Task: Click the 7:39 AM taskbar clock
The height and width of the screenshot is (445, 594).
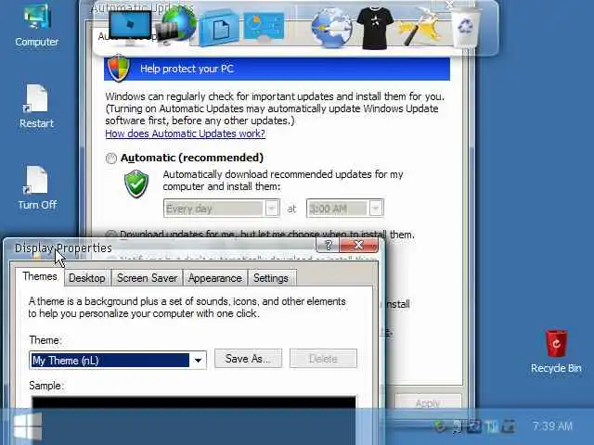Action: pos(552,426)
